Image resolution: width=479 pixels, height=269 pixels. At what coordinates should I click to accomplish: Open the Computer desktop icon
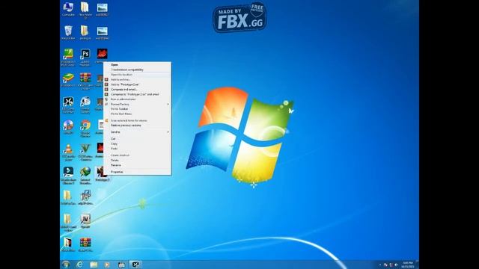click(x=68, y=9)
